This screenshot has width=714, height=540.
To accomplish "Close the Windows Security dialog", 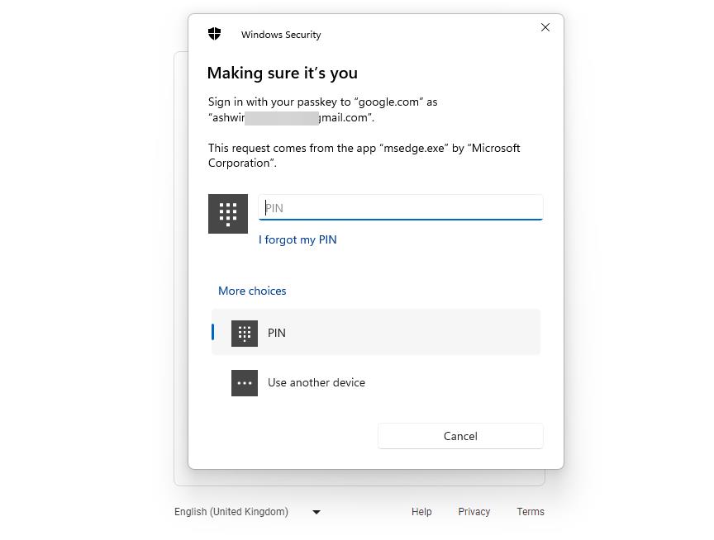I will [545, 27].
